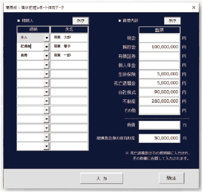This screenshot has height=192, width=202.
Task: Click the 預貯金 label text
Action: tap(129, 47)
